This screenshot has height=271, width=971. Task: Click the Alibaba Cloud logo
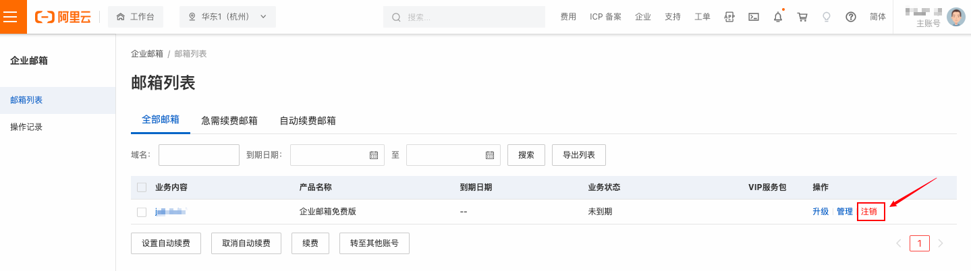pos(63,17)
